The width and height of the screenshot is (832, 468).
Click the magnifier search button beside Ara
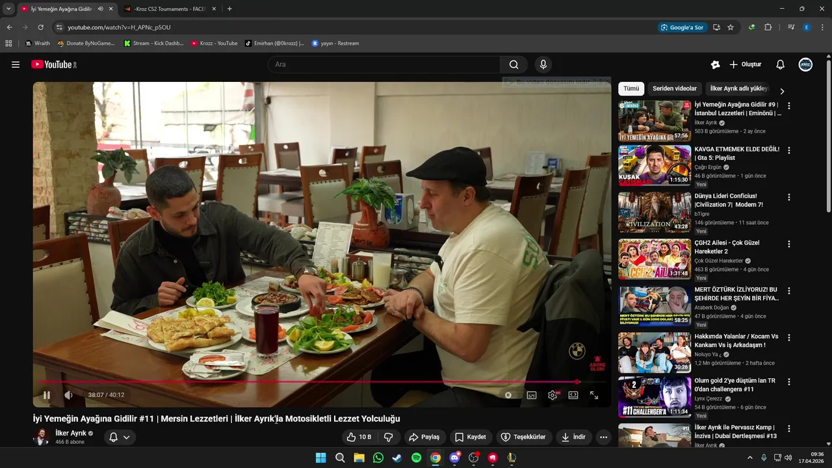513,64
